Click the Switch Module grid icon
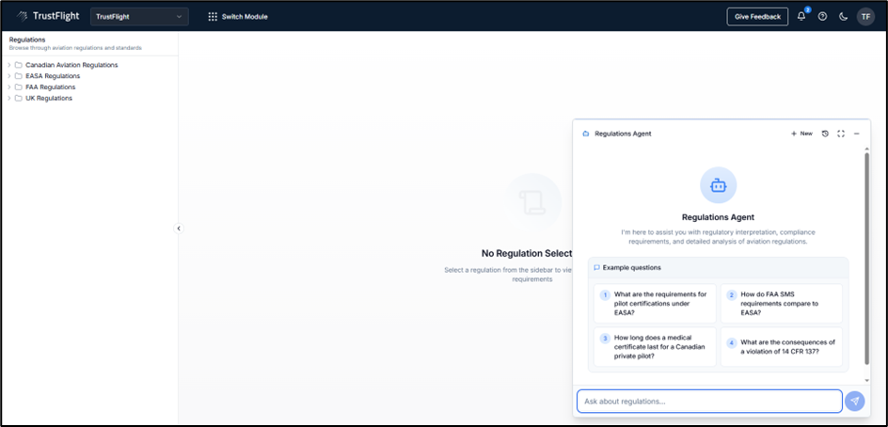The image size is (888, 427). click(x=213, y=16)
